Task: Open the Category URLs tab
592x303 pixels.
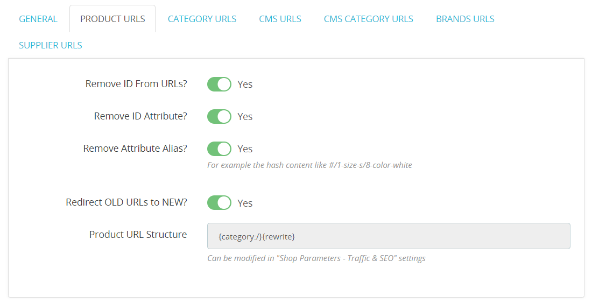Action: click(x=202, y=19)
